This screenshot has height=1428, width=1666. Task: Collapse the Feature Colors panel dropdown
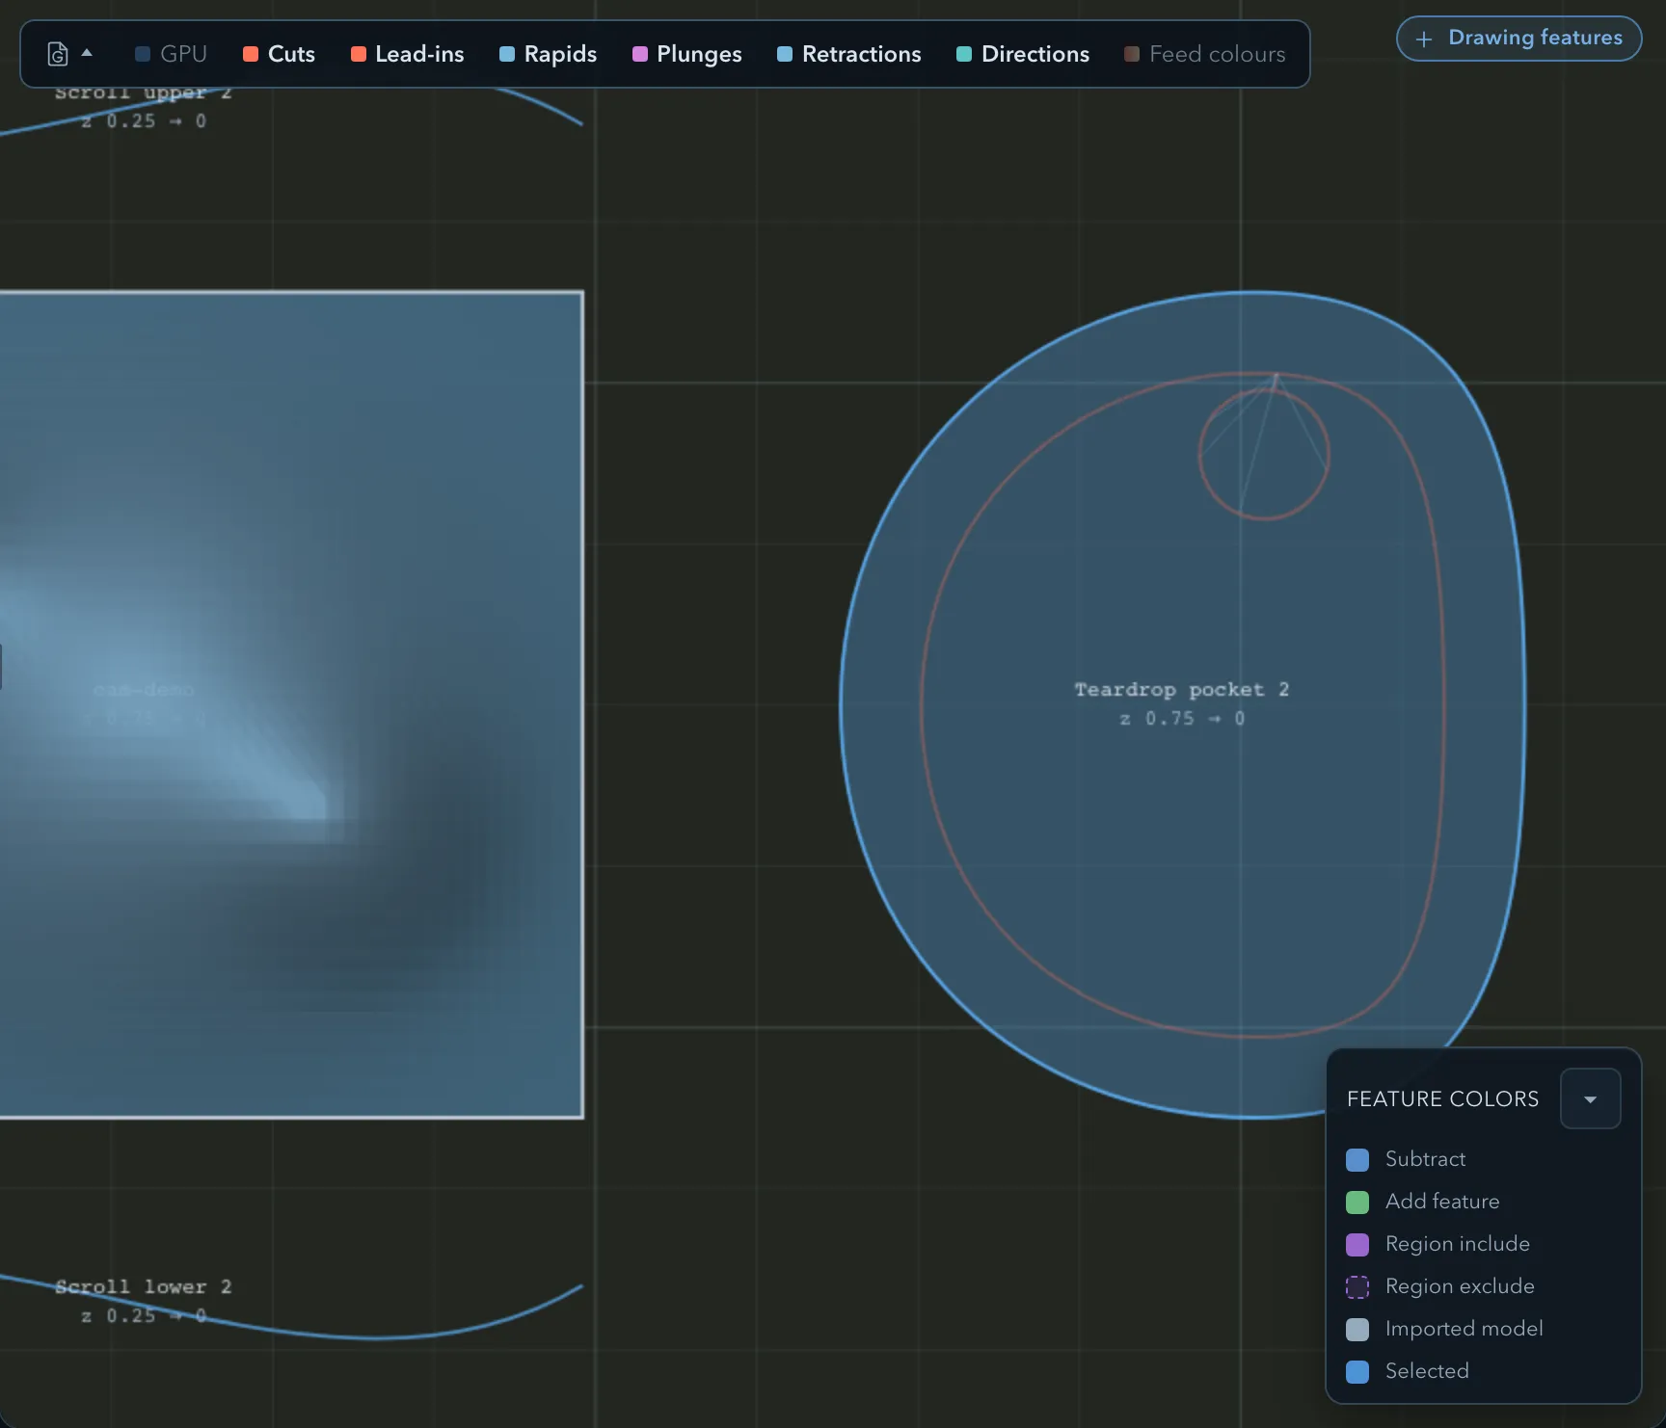coord(1590,1098)
